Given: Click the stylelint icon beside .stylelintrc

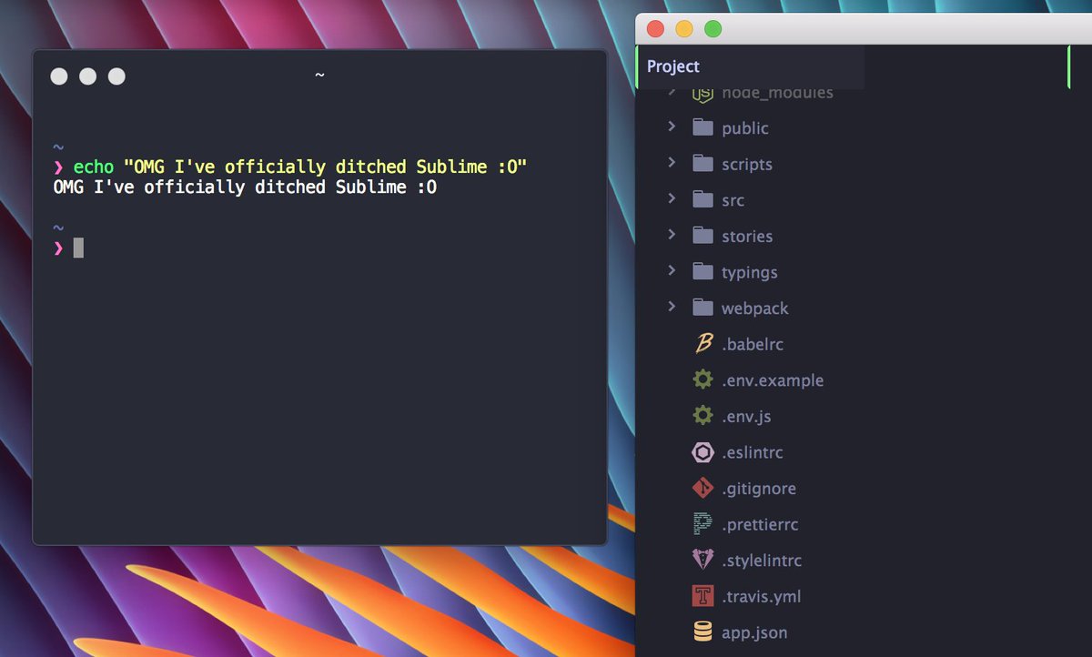Looking at the screenshot, I should click(703, 561).
